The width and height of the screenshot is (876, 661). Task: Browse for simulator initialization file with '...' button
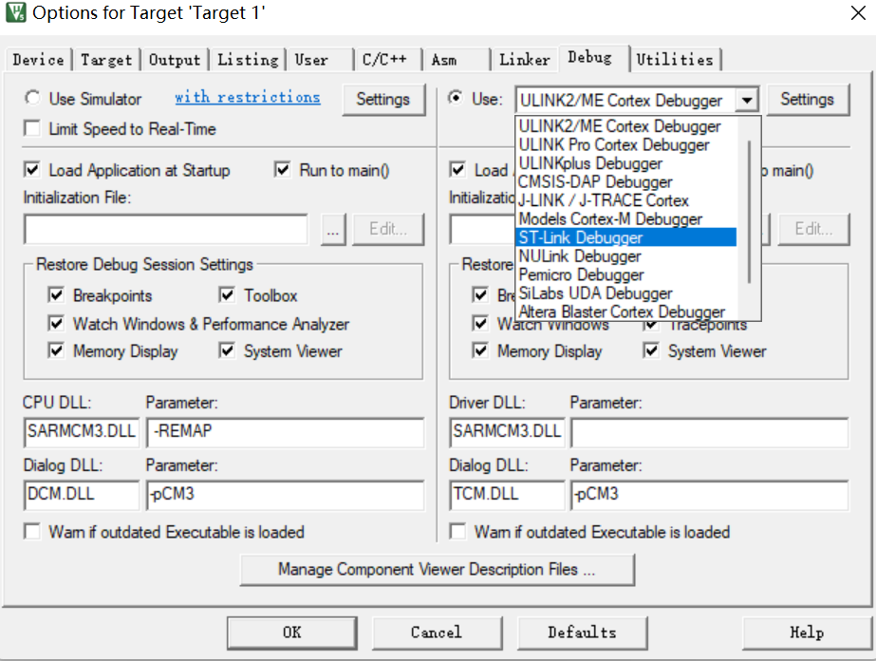click(333, 229)
